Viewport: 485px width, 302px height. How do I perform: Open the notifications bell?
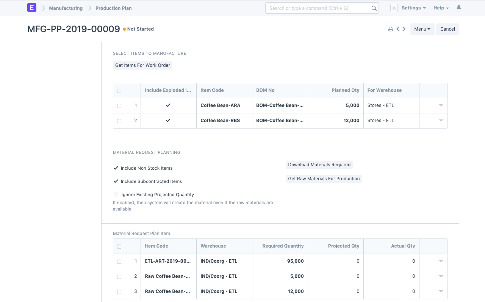(459, 8)
